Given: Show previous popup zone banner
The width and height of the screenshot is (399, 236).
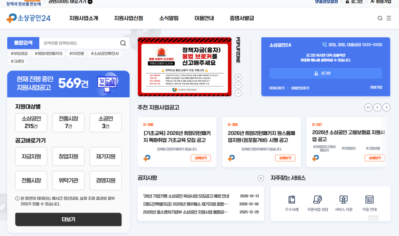Looking at the screenshot, I should pyautogui.click(x=238, y=85).
